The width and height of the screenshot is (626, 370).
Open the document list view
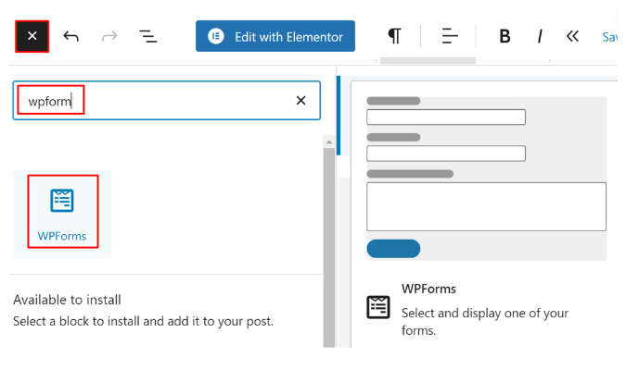(x=147, y=36)
